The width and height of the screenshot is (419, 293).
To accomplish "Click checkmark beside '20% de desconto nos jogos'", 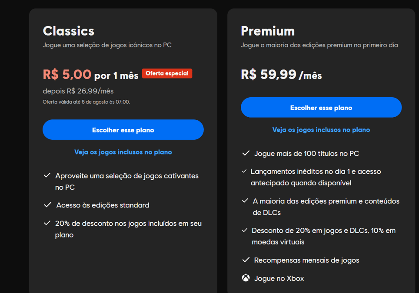I will pyautogui.click(x=47, y=223).
